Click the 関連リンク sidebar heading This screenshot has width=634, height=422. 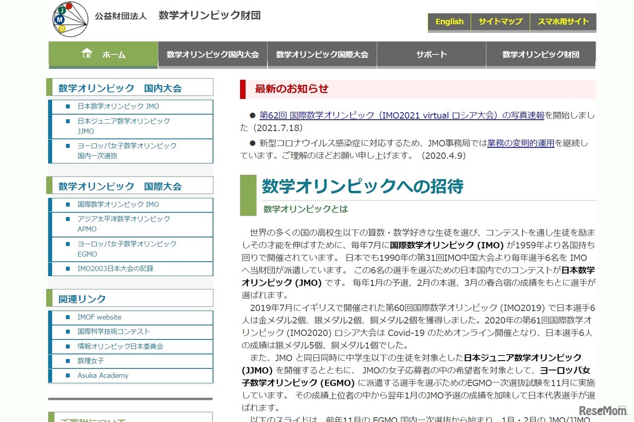[x=82, y=299]
